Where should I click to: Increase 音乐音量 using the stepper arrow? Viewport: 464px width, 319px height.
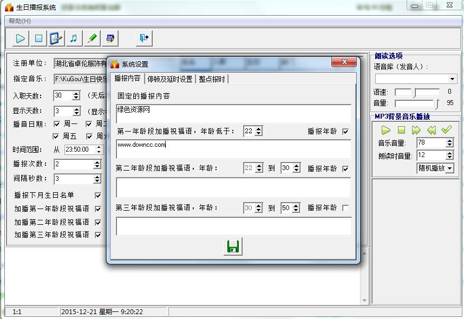[x=449, y=141]
